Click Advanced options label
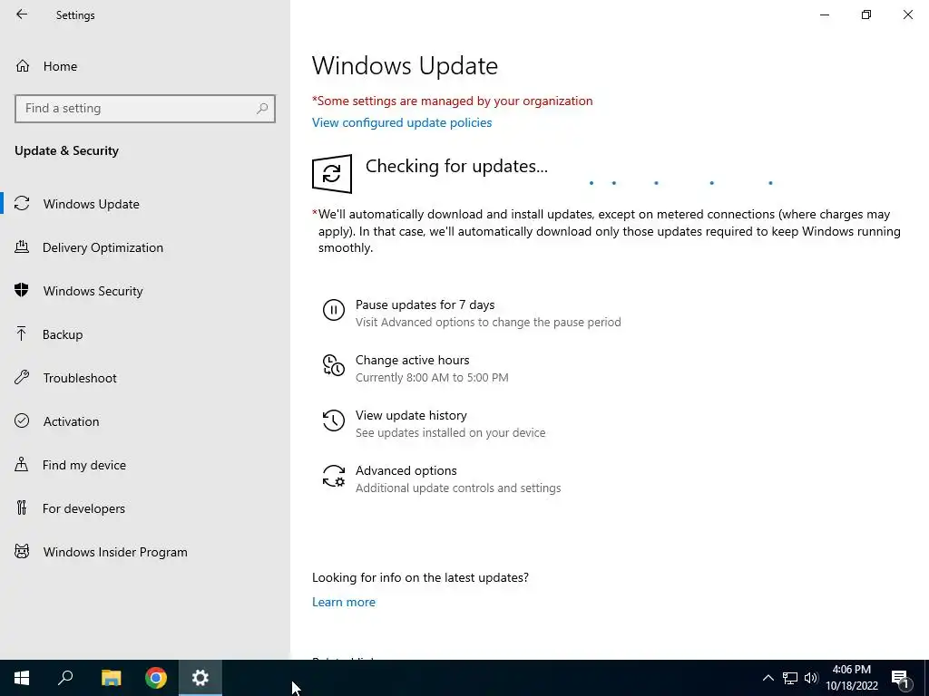The image size is (929, 696). [x=406, y=470]
